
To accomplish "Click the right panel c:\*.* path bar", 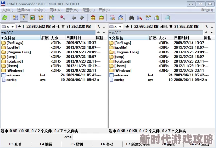I will (156, 32).
